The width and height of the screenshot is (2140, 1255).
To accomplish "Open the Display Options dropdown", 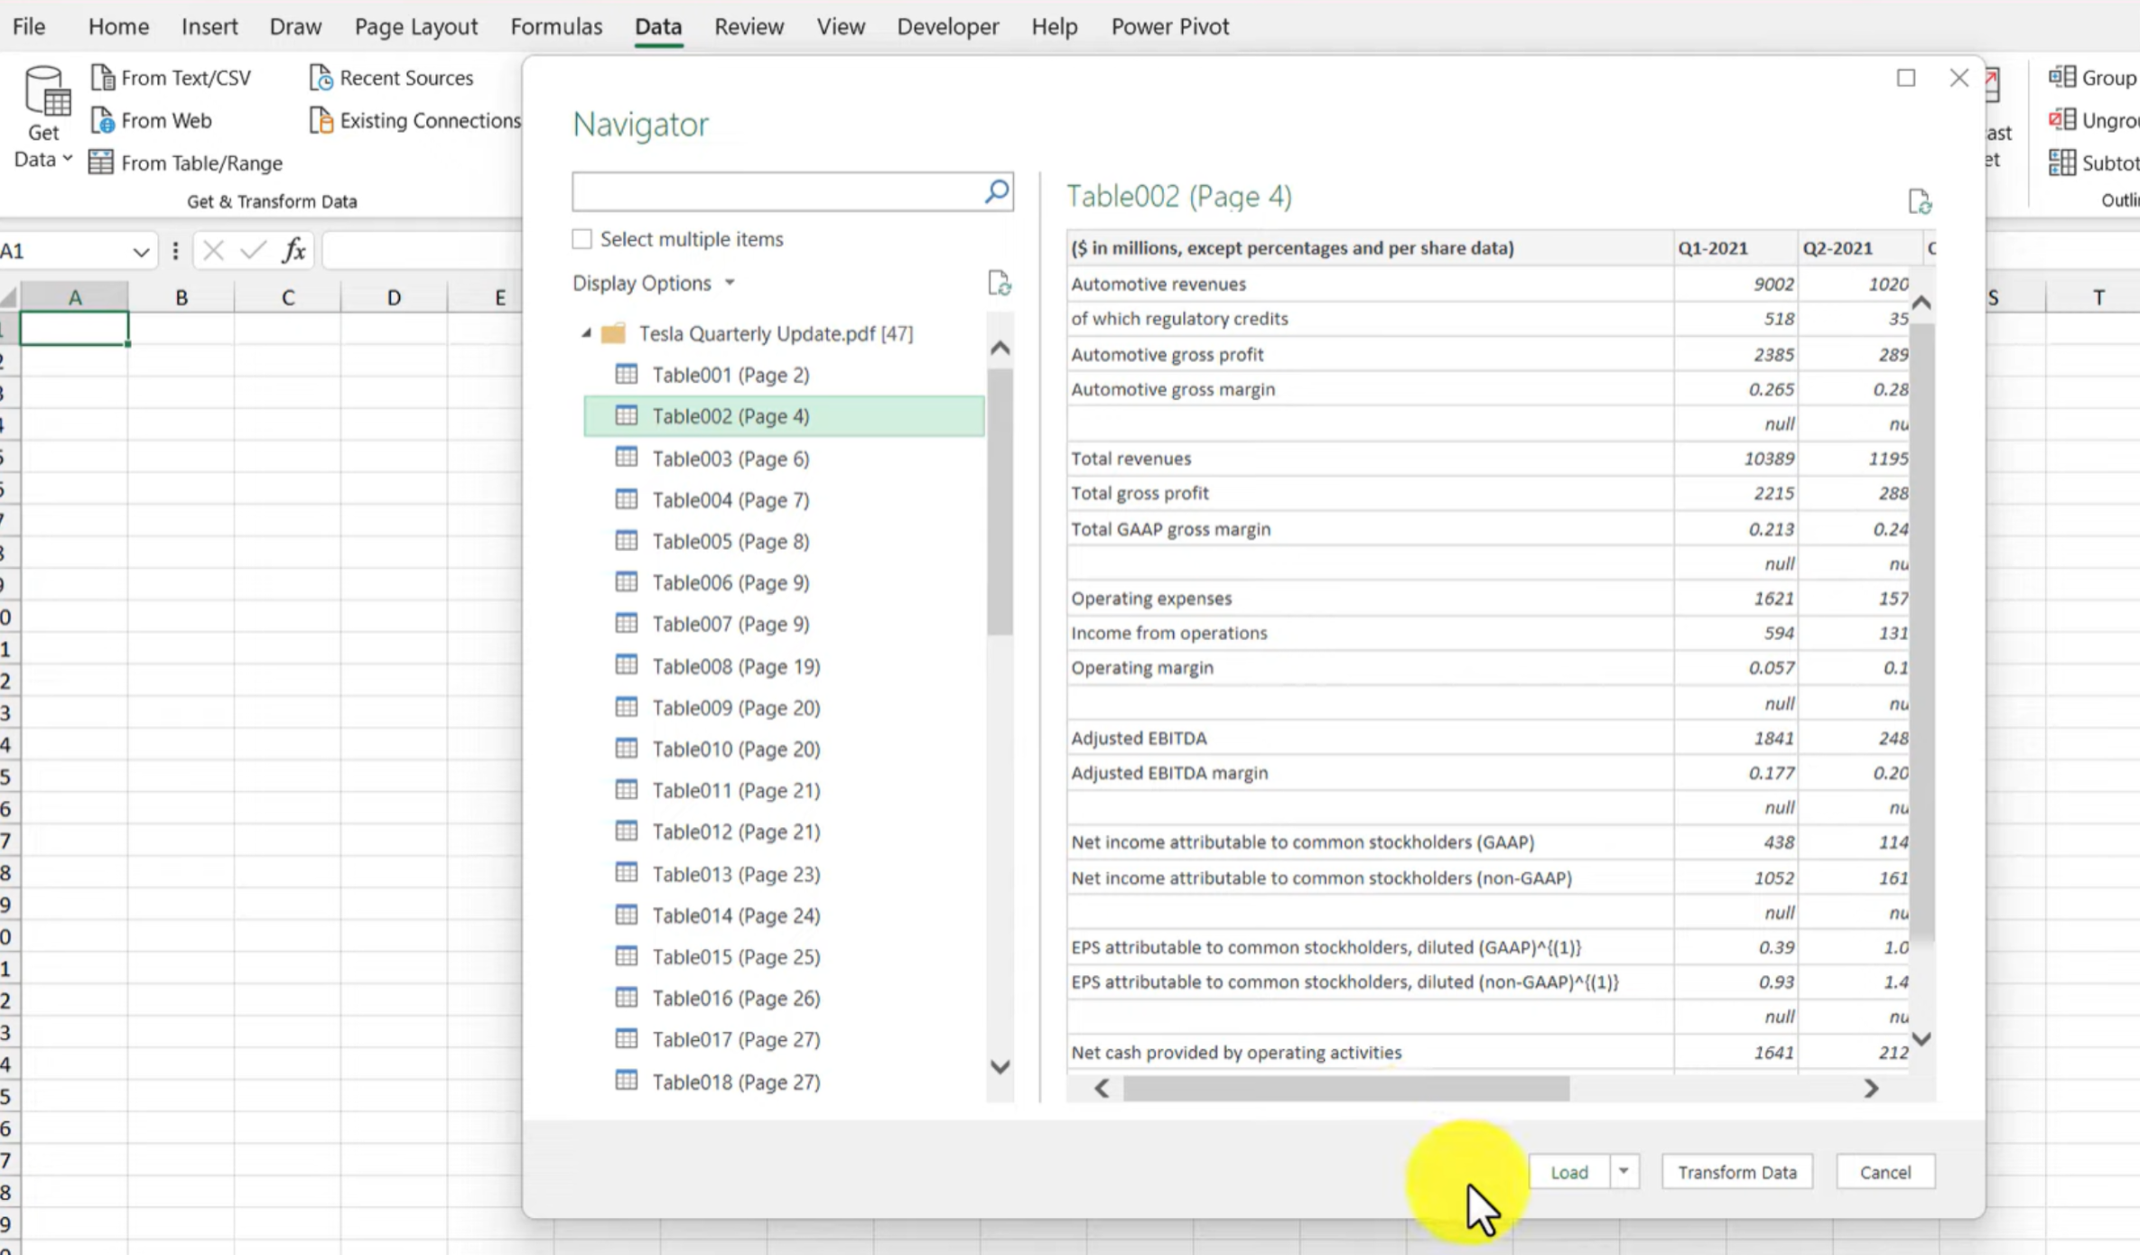I will click(x=654, y=284).
